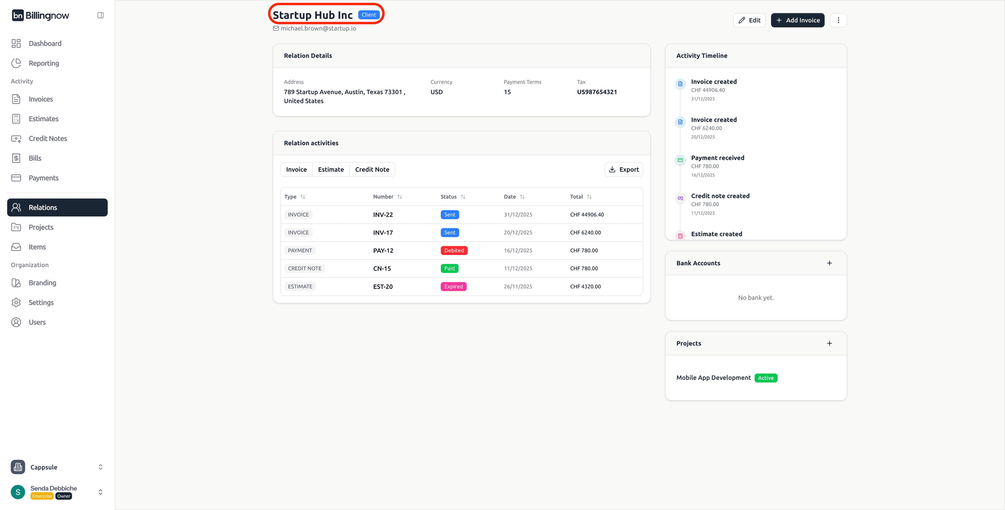Screen dimensions: 1005x510
Task: Open the Dashboard icon in sidebar
Action: pos(16,43)
